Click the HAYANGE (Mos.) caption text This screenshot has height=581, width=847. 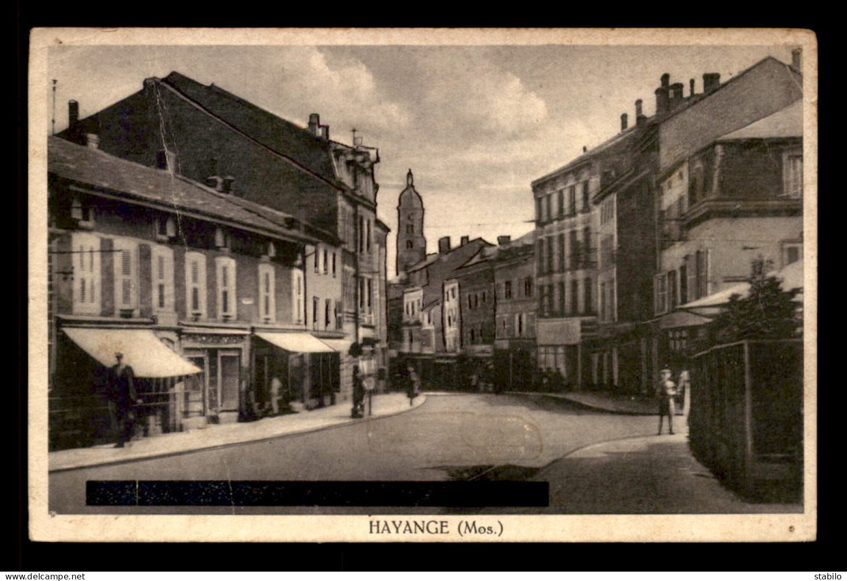pos(436,527)
